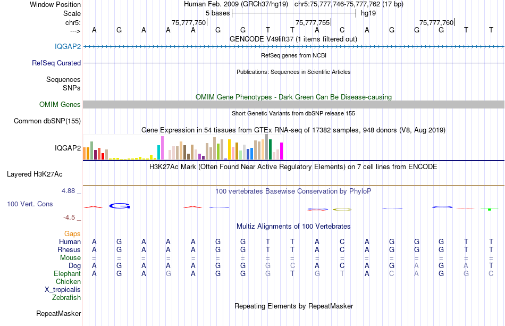Select the Elephant alignment row label

pyautogui.click(x=68, y=273)
